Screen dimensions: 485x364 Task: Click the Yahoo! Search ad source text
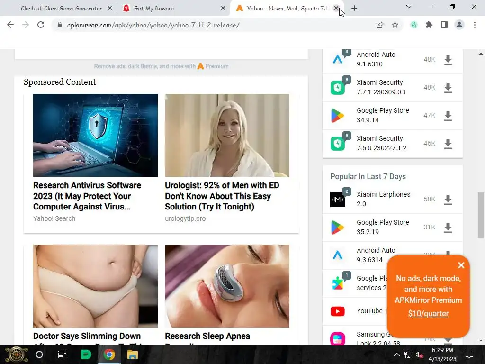tap(54, 218)
